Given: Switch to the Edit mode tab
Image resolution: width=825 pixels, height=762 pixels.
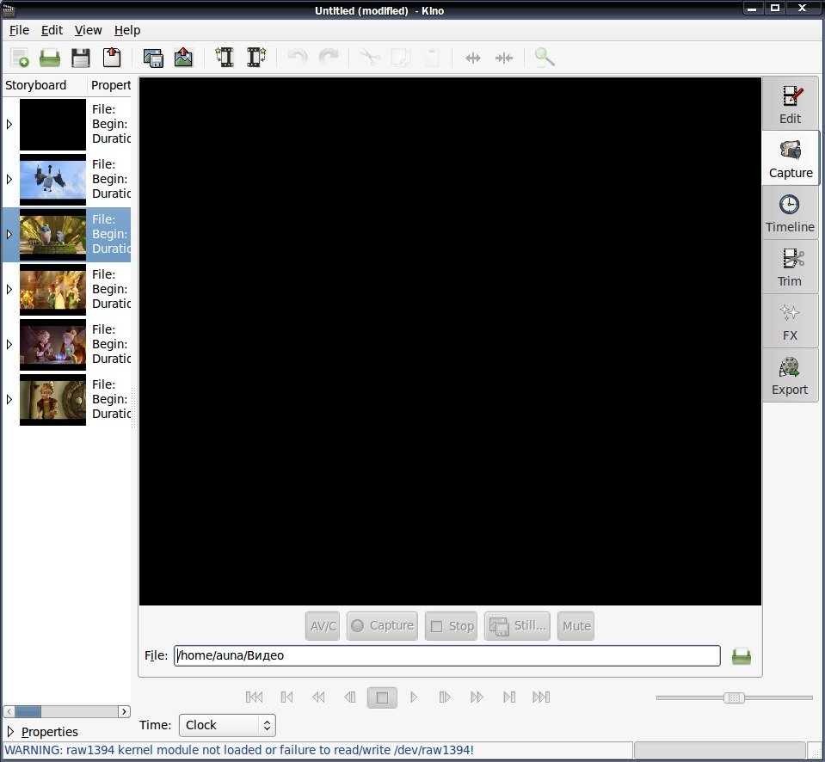Looking at the screenshot, I should (790, 105).
